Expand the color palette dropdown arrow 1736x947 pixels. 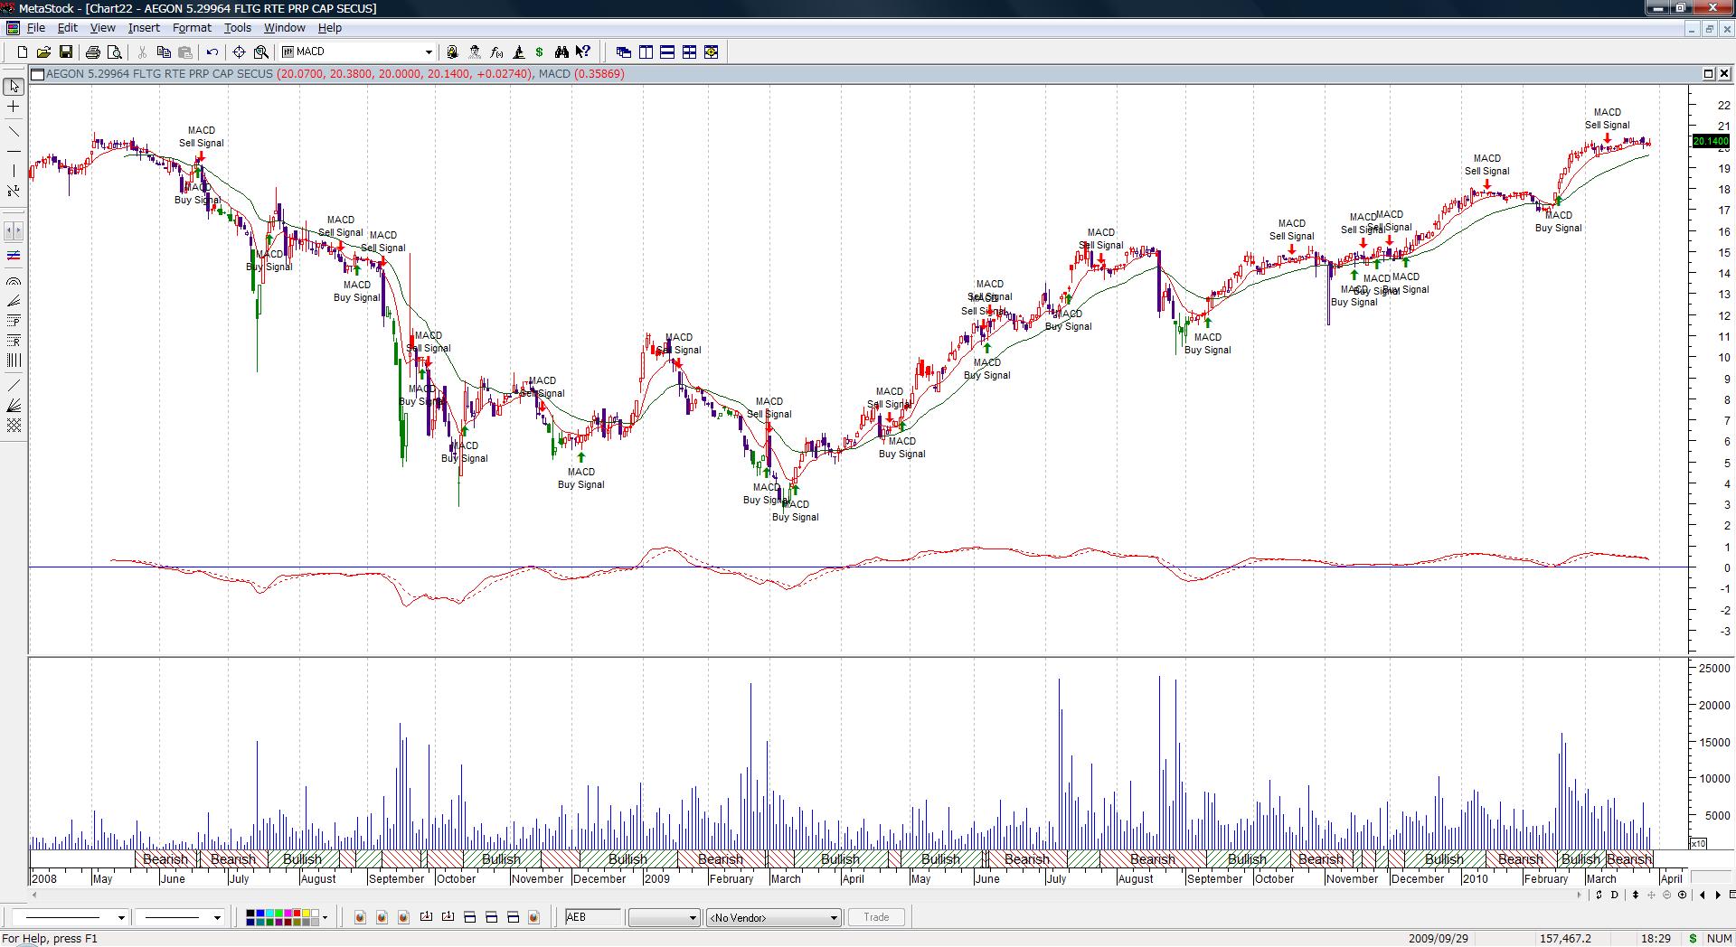point(325,918)
